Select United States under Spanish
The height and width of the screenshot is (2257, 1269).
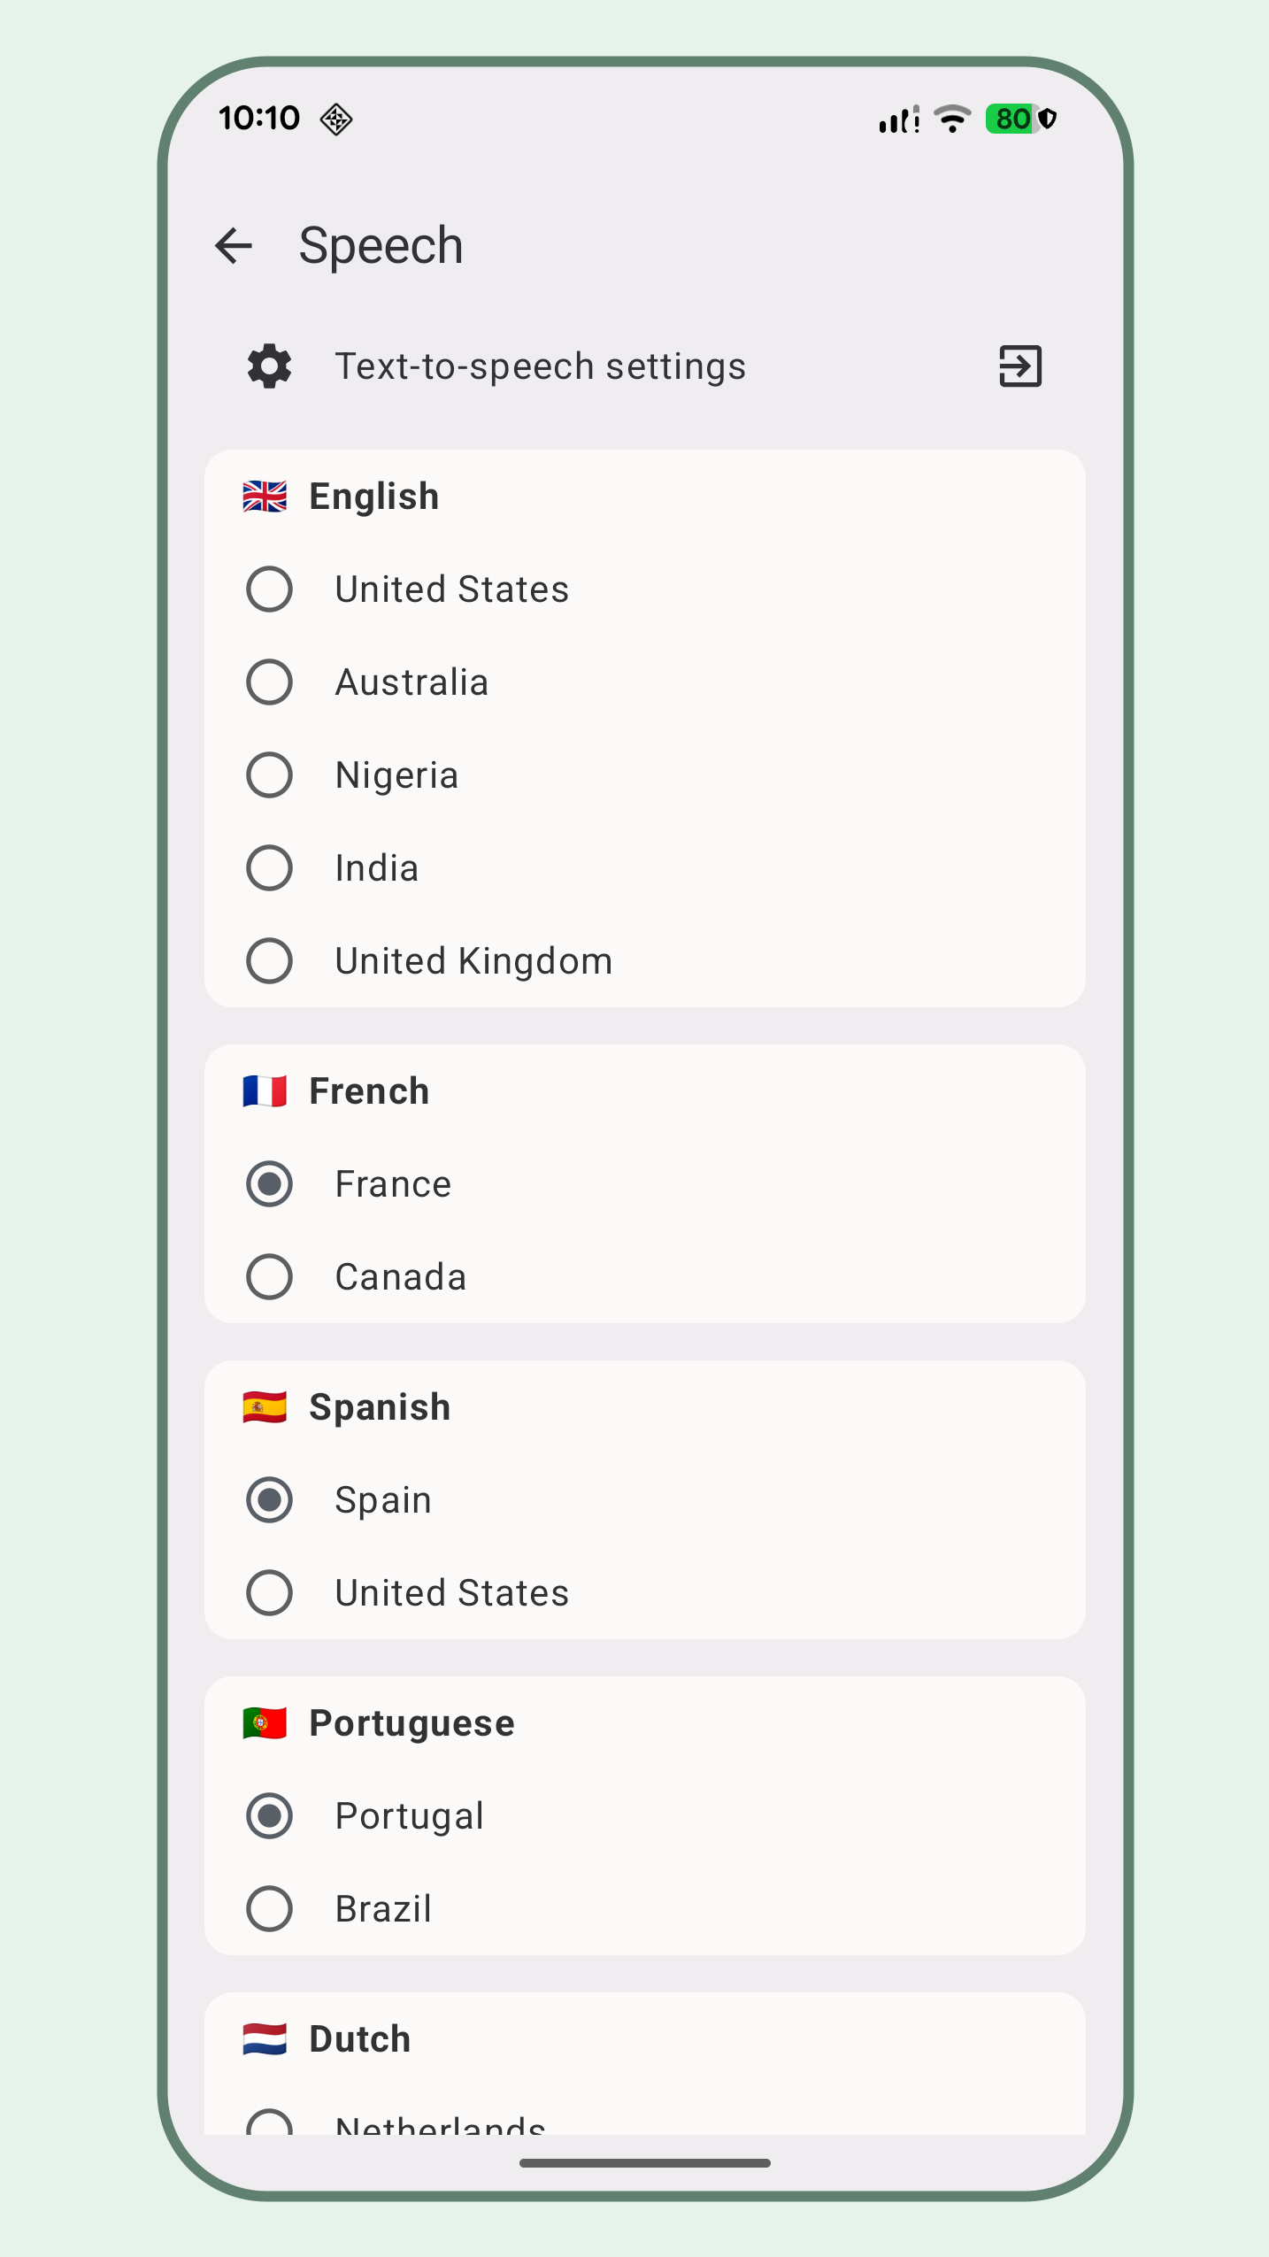click(269, 1593)
